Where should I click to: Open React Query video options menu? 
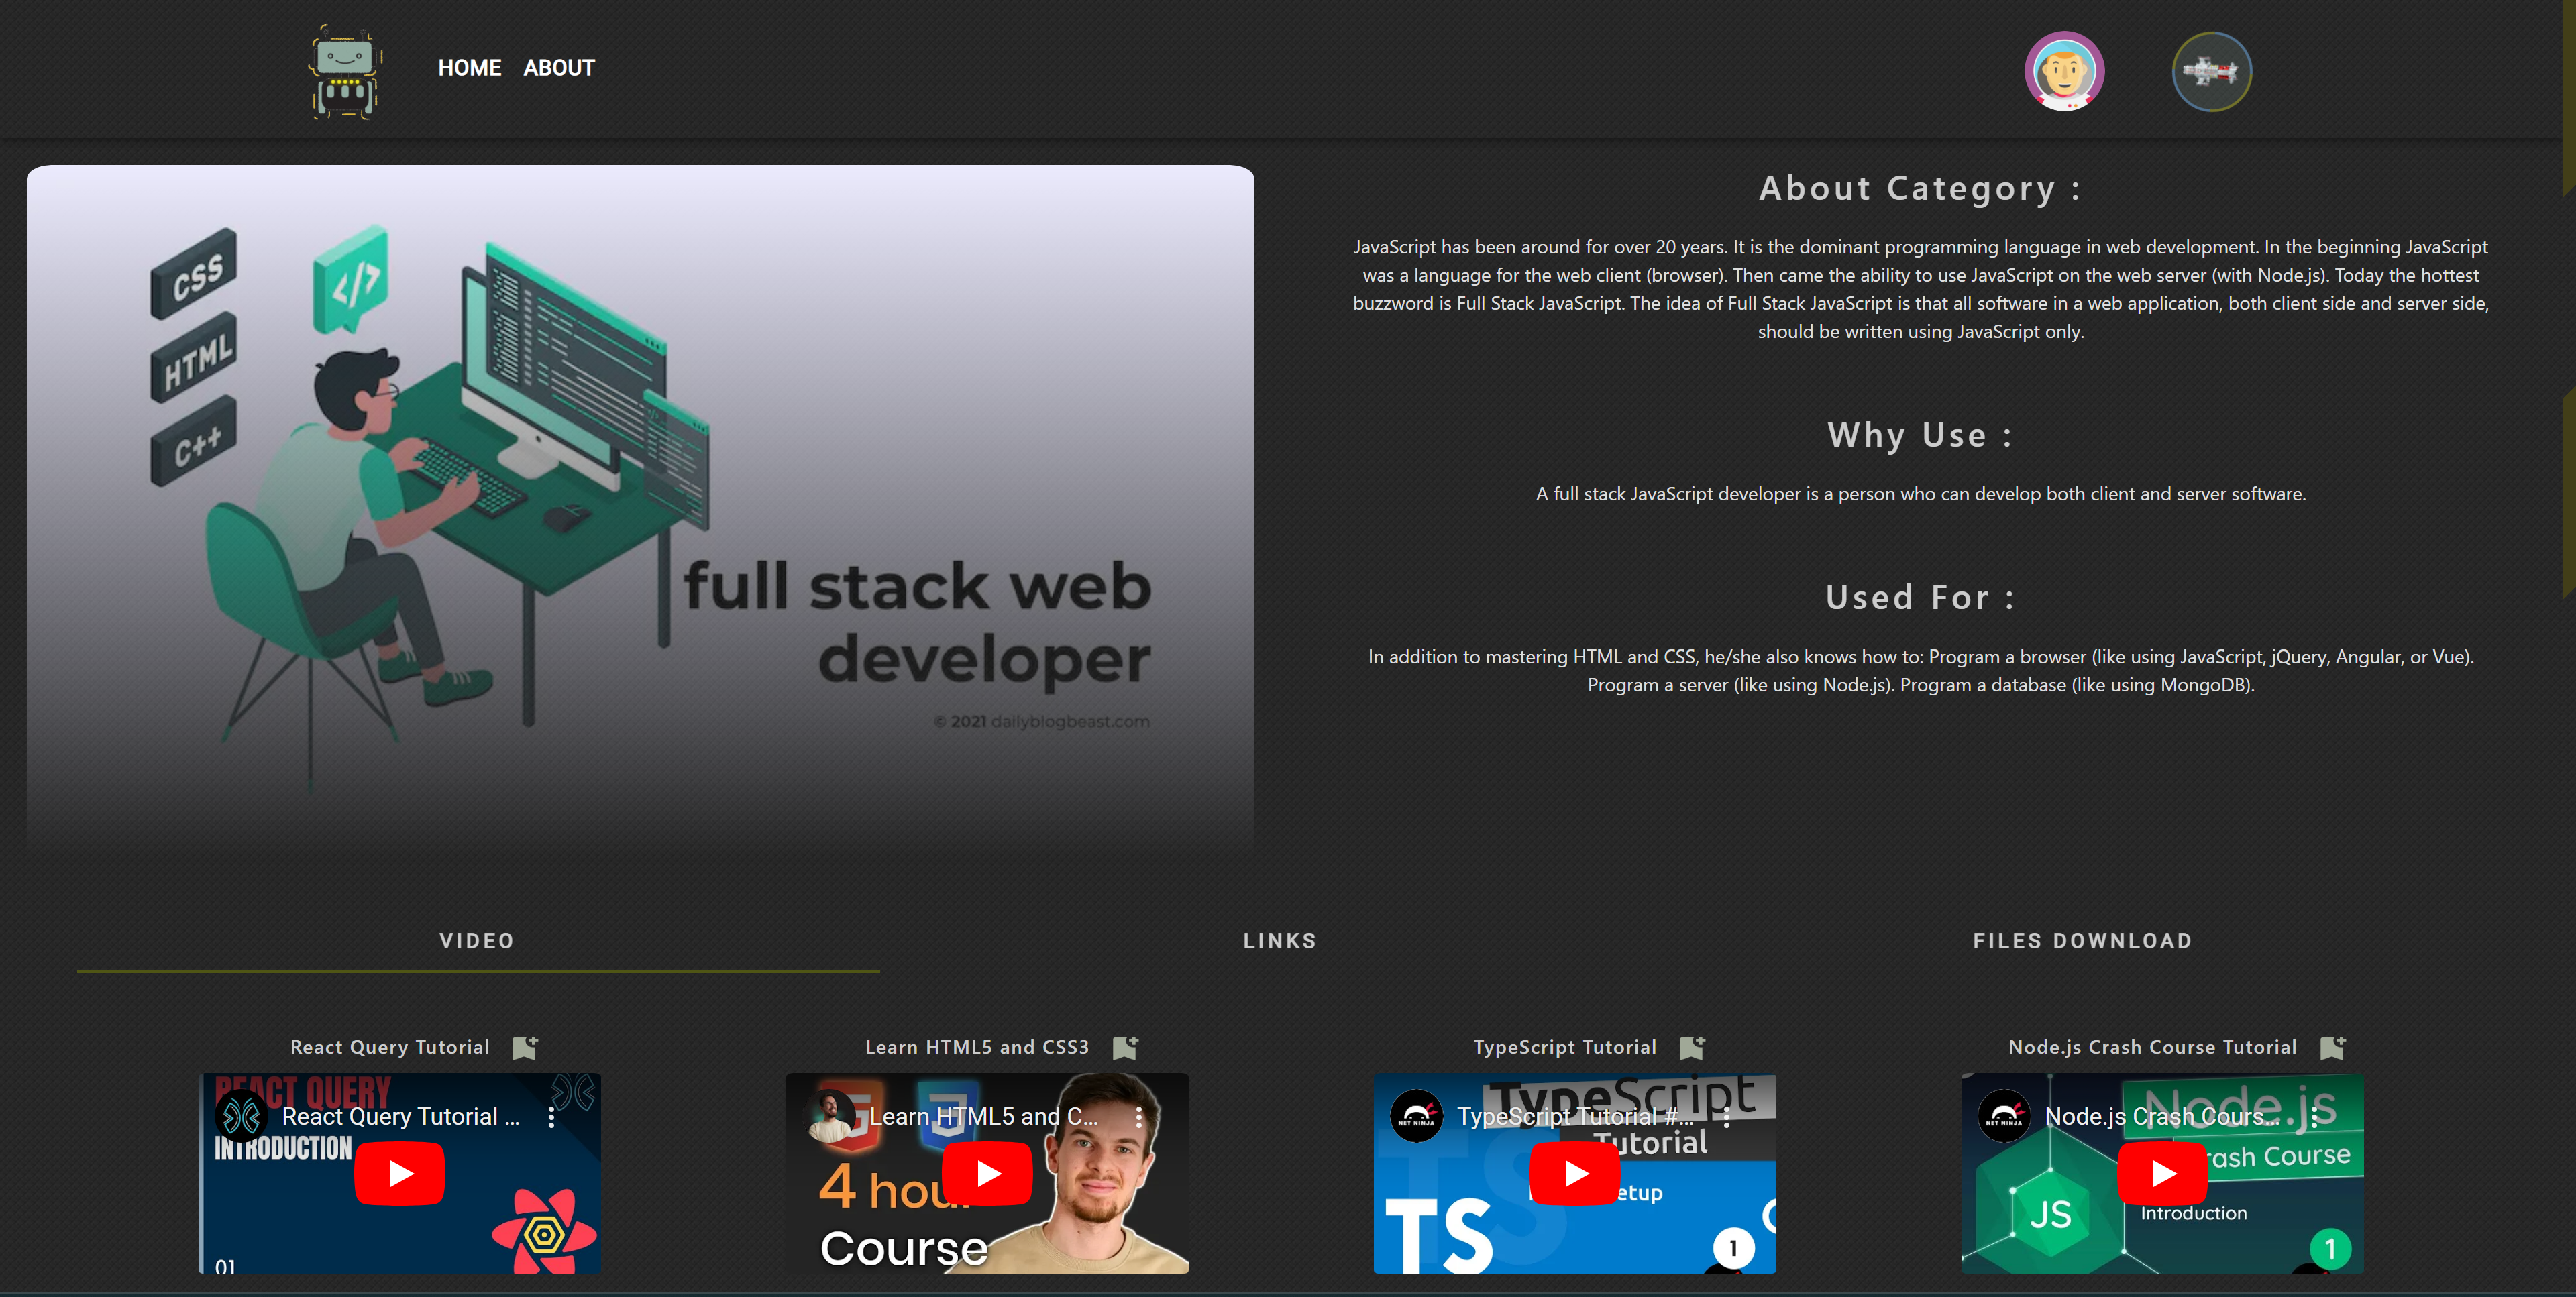coord(551,1117)
